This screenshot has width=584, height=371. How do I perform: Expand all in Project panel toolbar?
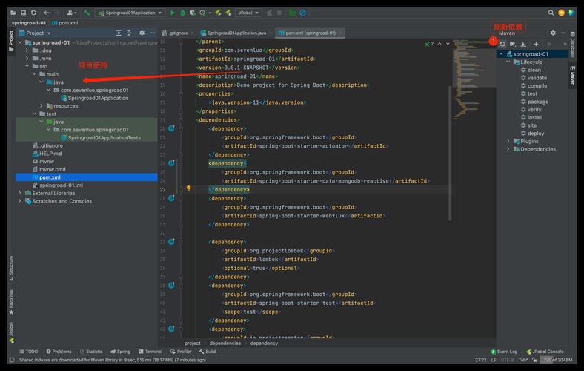[x=119, y=33]
